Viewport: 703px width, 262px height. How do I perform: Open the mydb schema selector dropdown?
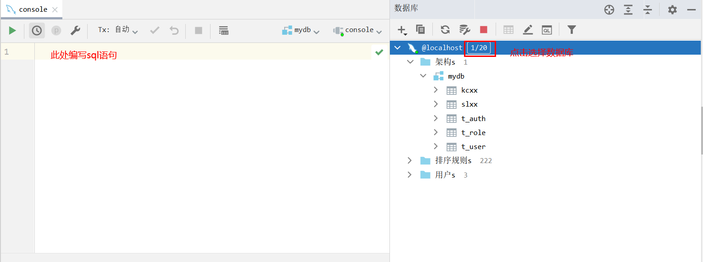click(x=301, y=30)
